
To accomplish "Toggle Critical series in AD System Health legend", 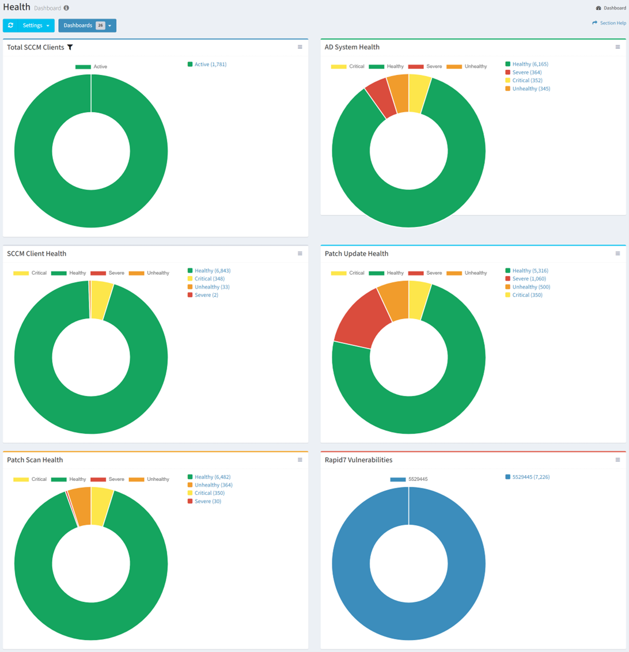I will tap(348, 67).
